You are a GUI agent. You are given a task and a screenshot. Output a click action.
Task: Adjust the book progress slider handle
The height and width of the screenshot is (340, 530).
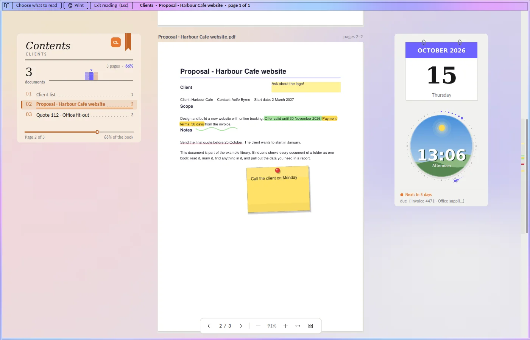[97, 132]
